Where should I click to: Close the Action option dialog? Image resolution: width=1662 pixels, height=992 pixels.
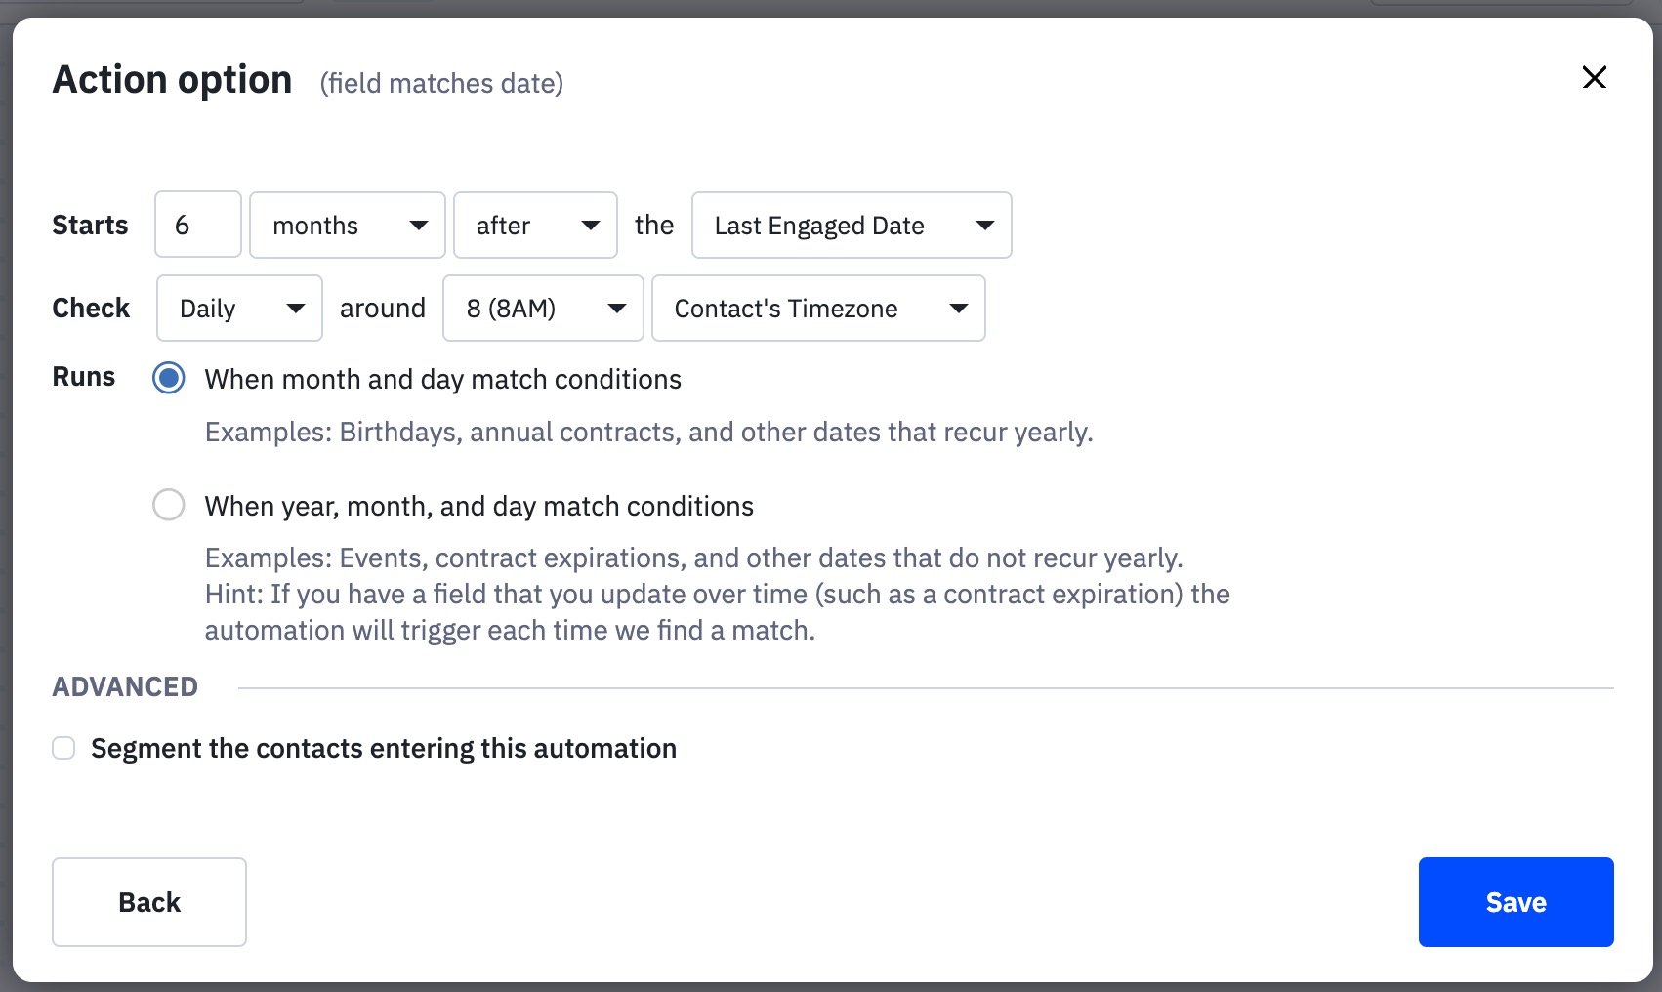click(1594, 78)
